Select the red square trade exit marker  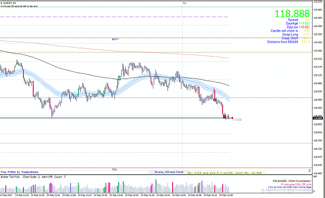click(225, 117)
